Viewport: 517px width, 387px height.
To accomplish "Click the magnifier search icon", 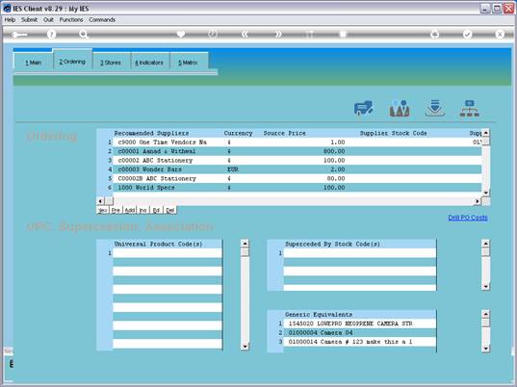I will click(84, 35).
